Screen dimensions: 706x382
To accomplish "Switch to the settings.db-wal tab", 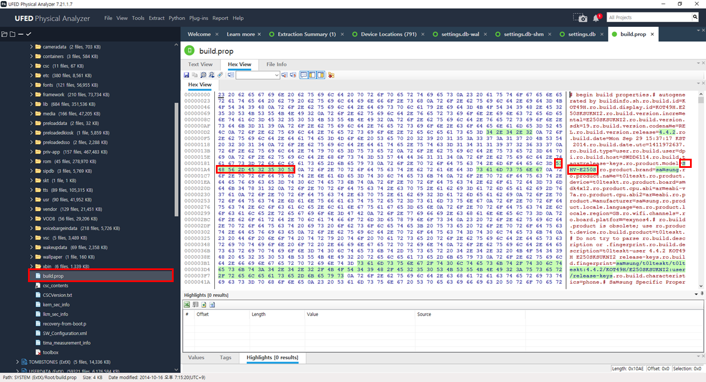I will click(460, 34).
